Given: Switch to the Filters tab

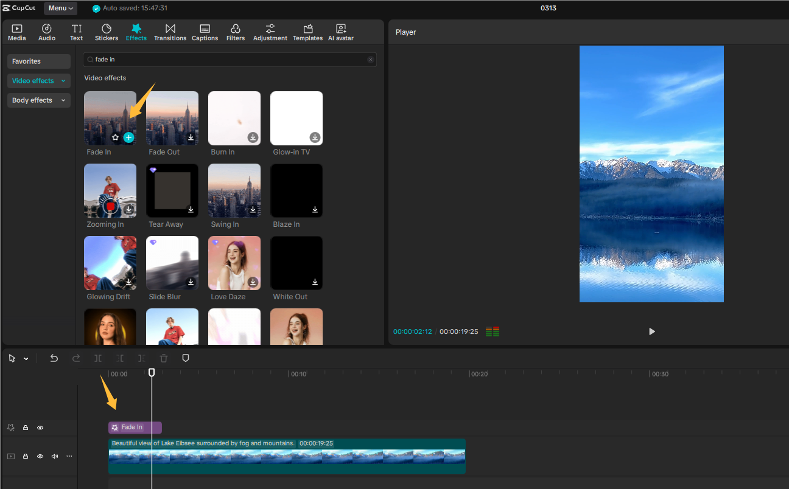Looking at the screenshot, I should 235,32.
